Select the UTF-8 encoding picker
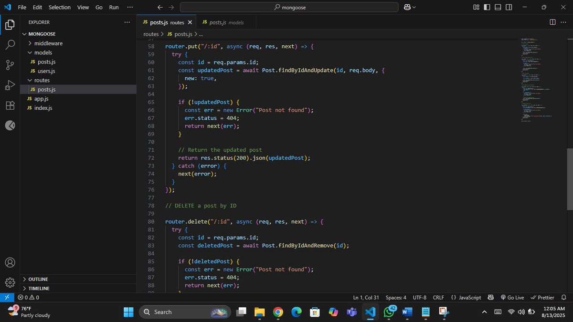573x322 pixels. tap(419, 297)
